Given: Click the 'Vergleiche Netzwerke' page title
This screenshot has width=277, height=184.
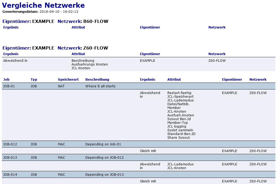Looking at the screenshot, I should coord(43,5).
